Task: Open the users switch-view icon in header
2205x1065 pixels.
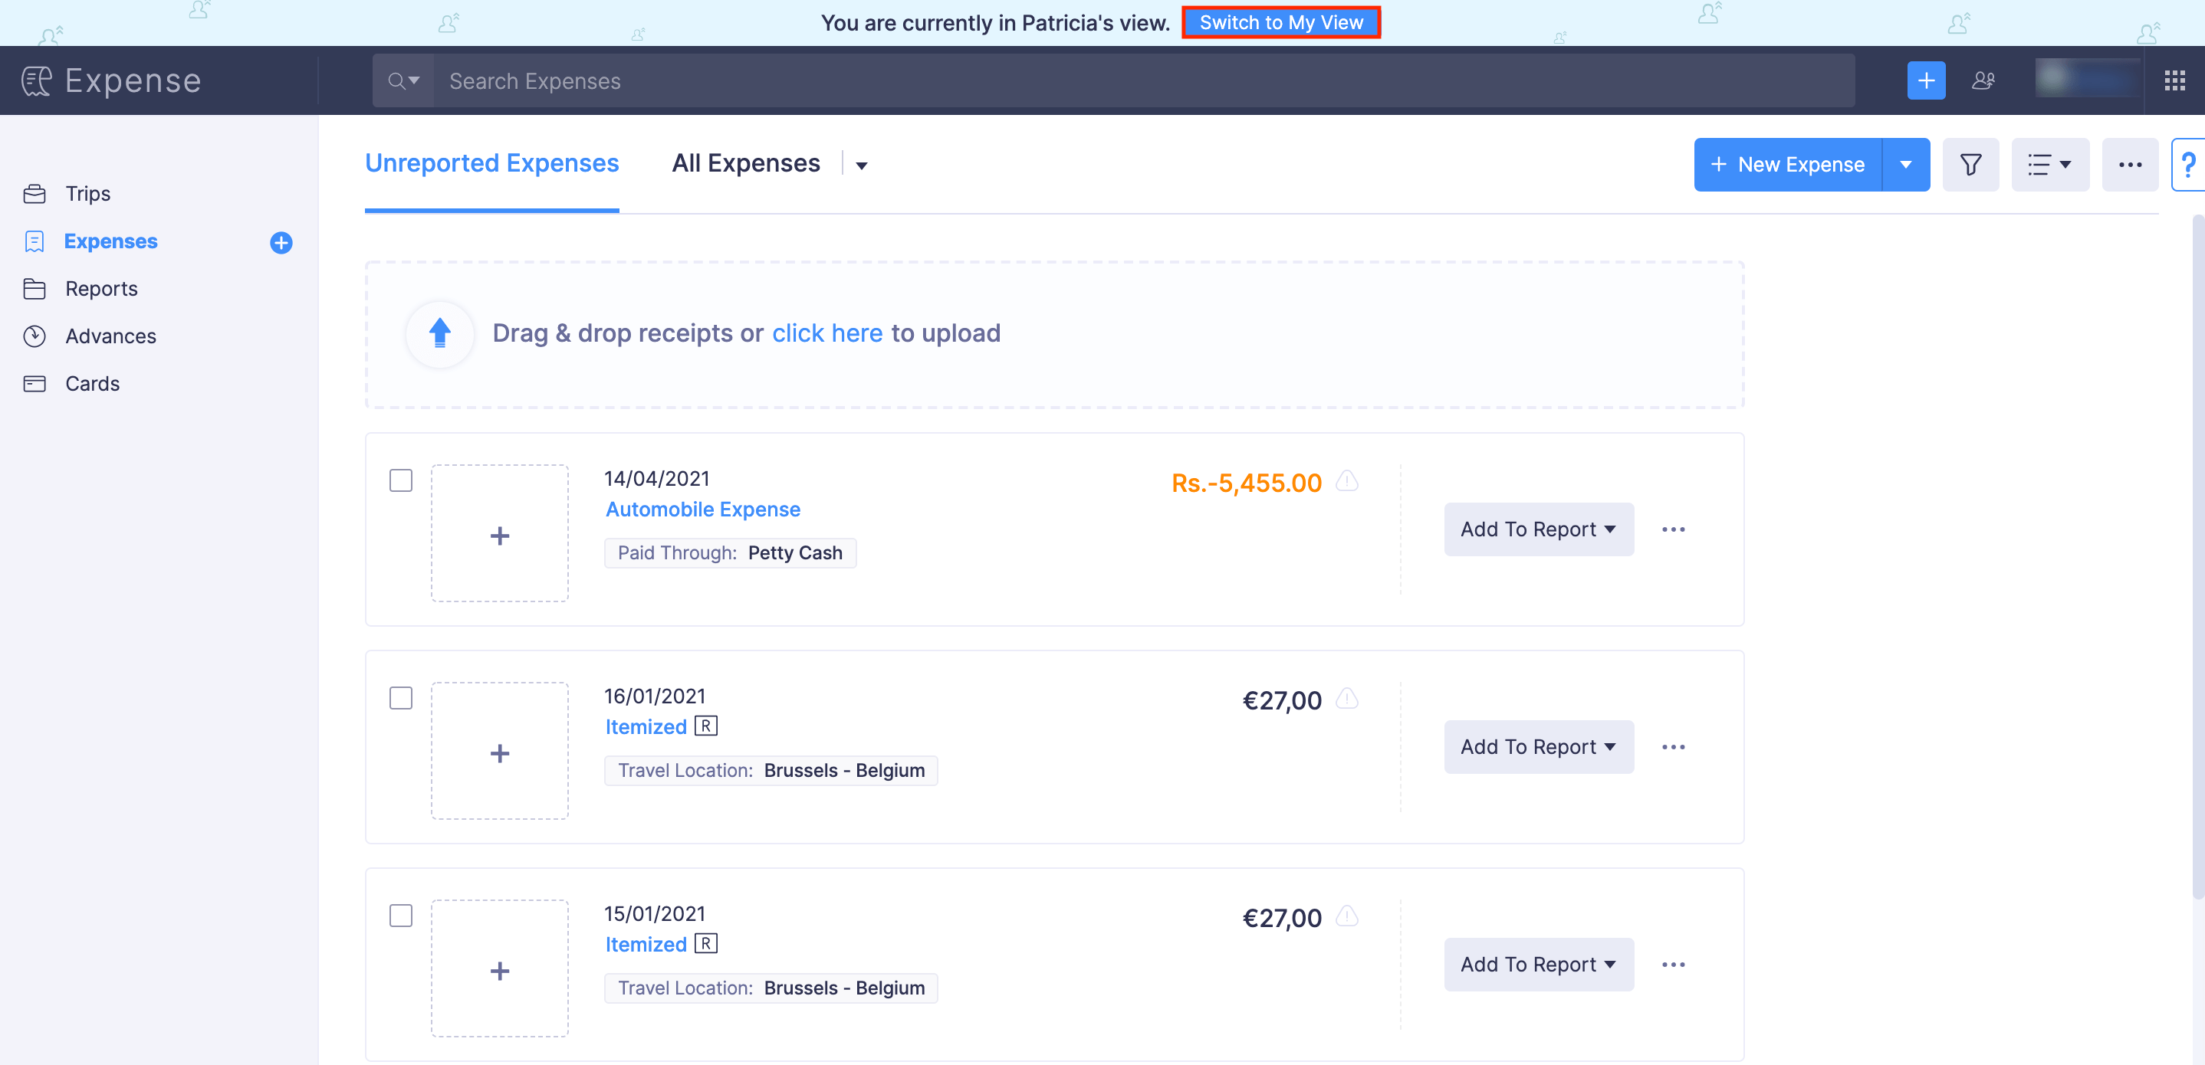Action: point(1983,80)
